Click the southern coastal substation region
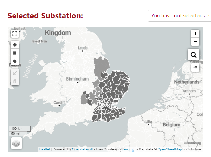Image resolution: width=211 pixels, height=157 pixels. [95, 118]
